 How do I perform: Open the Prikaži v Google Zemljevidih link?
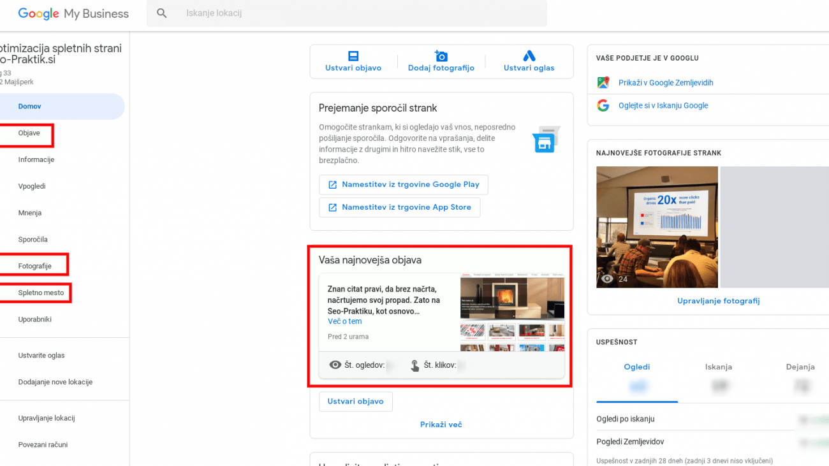coord(666,83)
